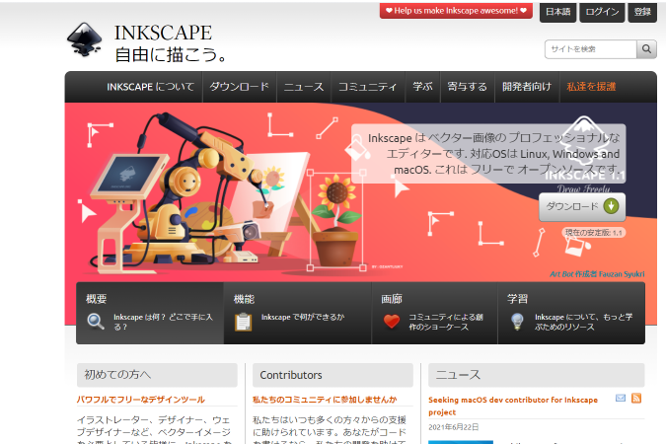Click the email envelope icon in ニュース
Image resolution: width=666 pixels, height=444 pixels.
pos(621,398)
